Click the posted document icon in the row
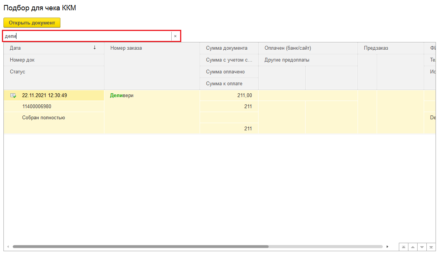This screenshot has width=439, height=255. (13, 96)
